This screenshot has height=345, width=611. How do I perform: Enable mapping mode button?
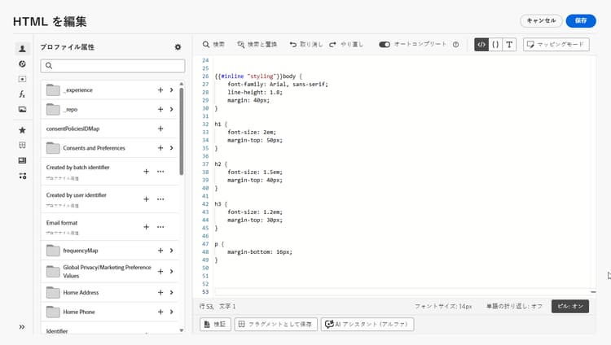click(x=556, y=45)
